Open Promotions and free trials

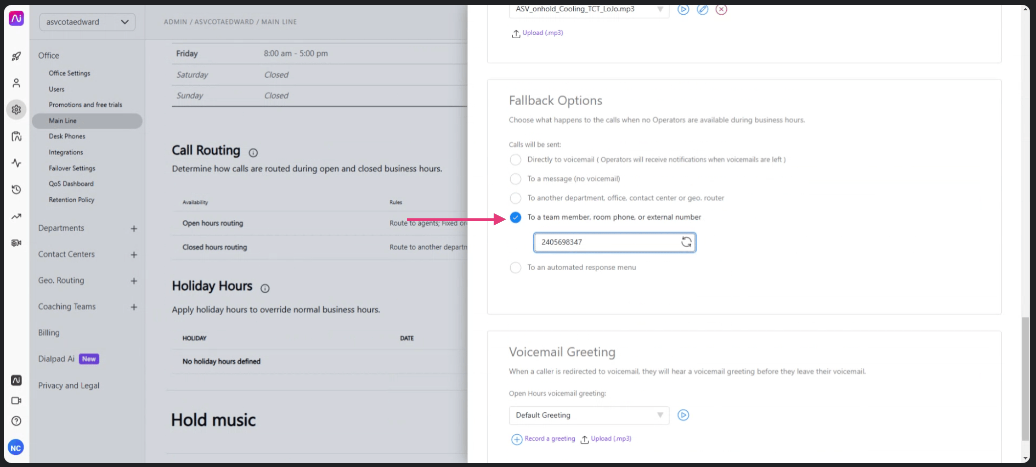tap(86, 105)
